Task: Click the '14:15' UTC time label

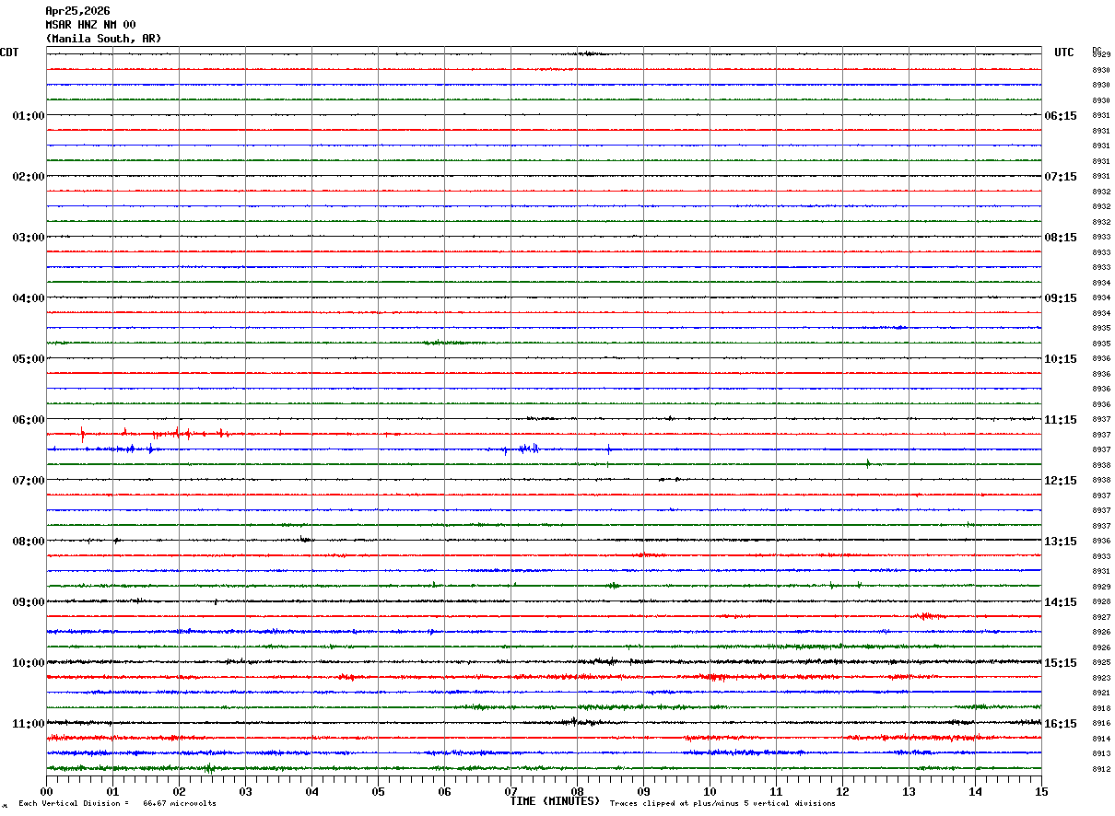Action: (1061, 602)
